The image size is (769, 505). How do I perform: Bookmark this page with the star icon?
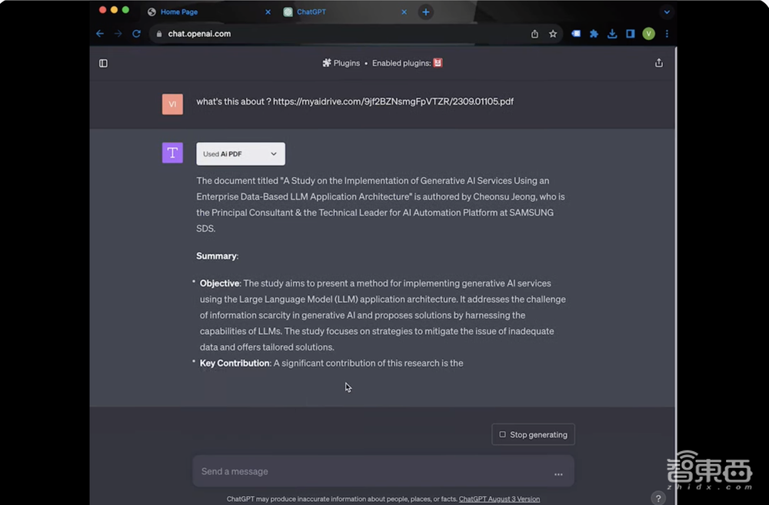553,34
